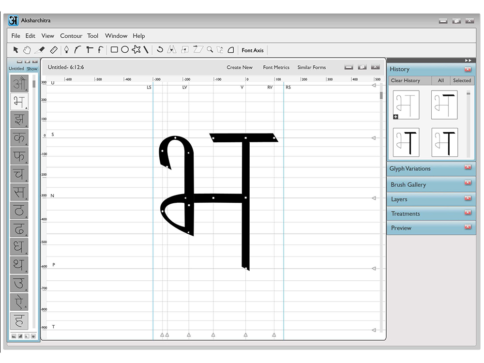This screenshot has height=363, width=484.
Task: Activate the magnifier zoom tool
Action: coord(210,49)
